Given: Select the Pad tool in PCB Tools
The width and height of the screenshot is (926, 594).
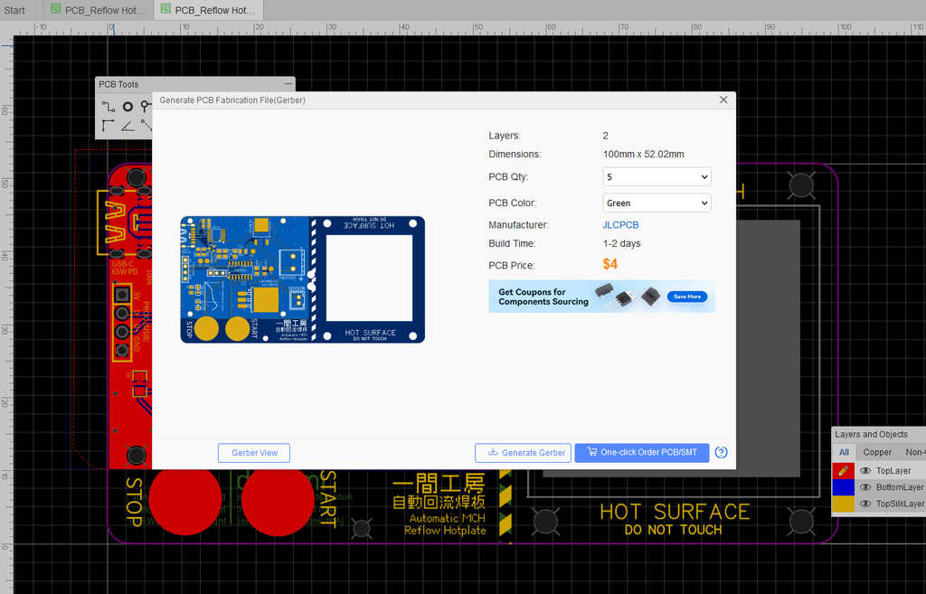Looking at the screenshot, I should click(128, 107).
